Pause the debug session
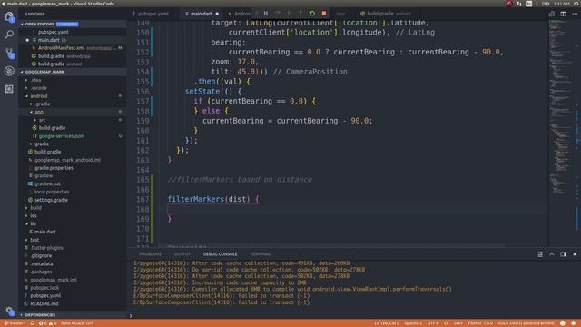Viewport: 581px width, 327px height. click(x=266, y=14)
